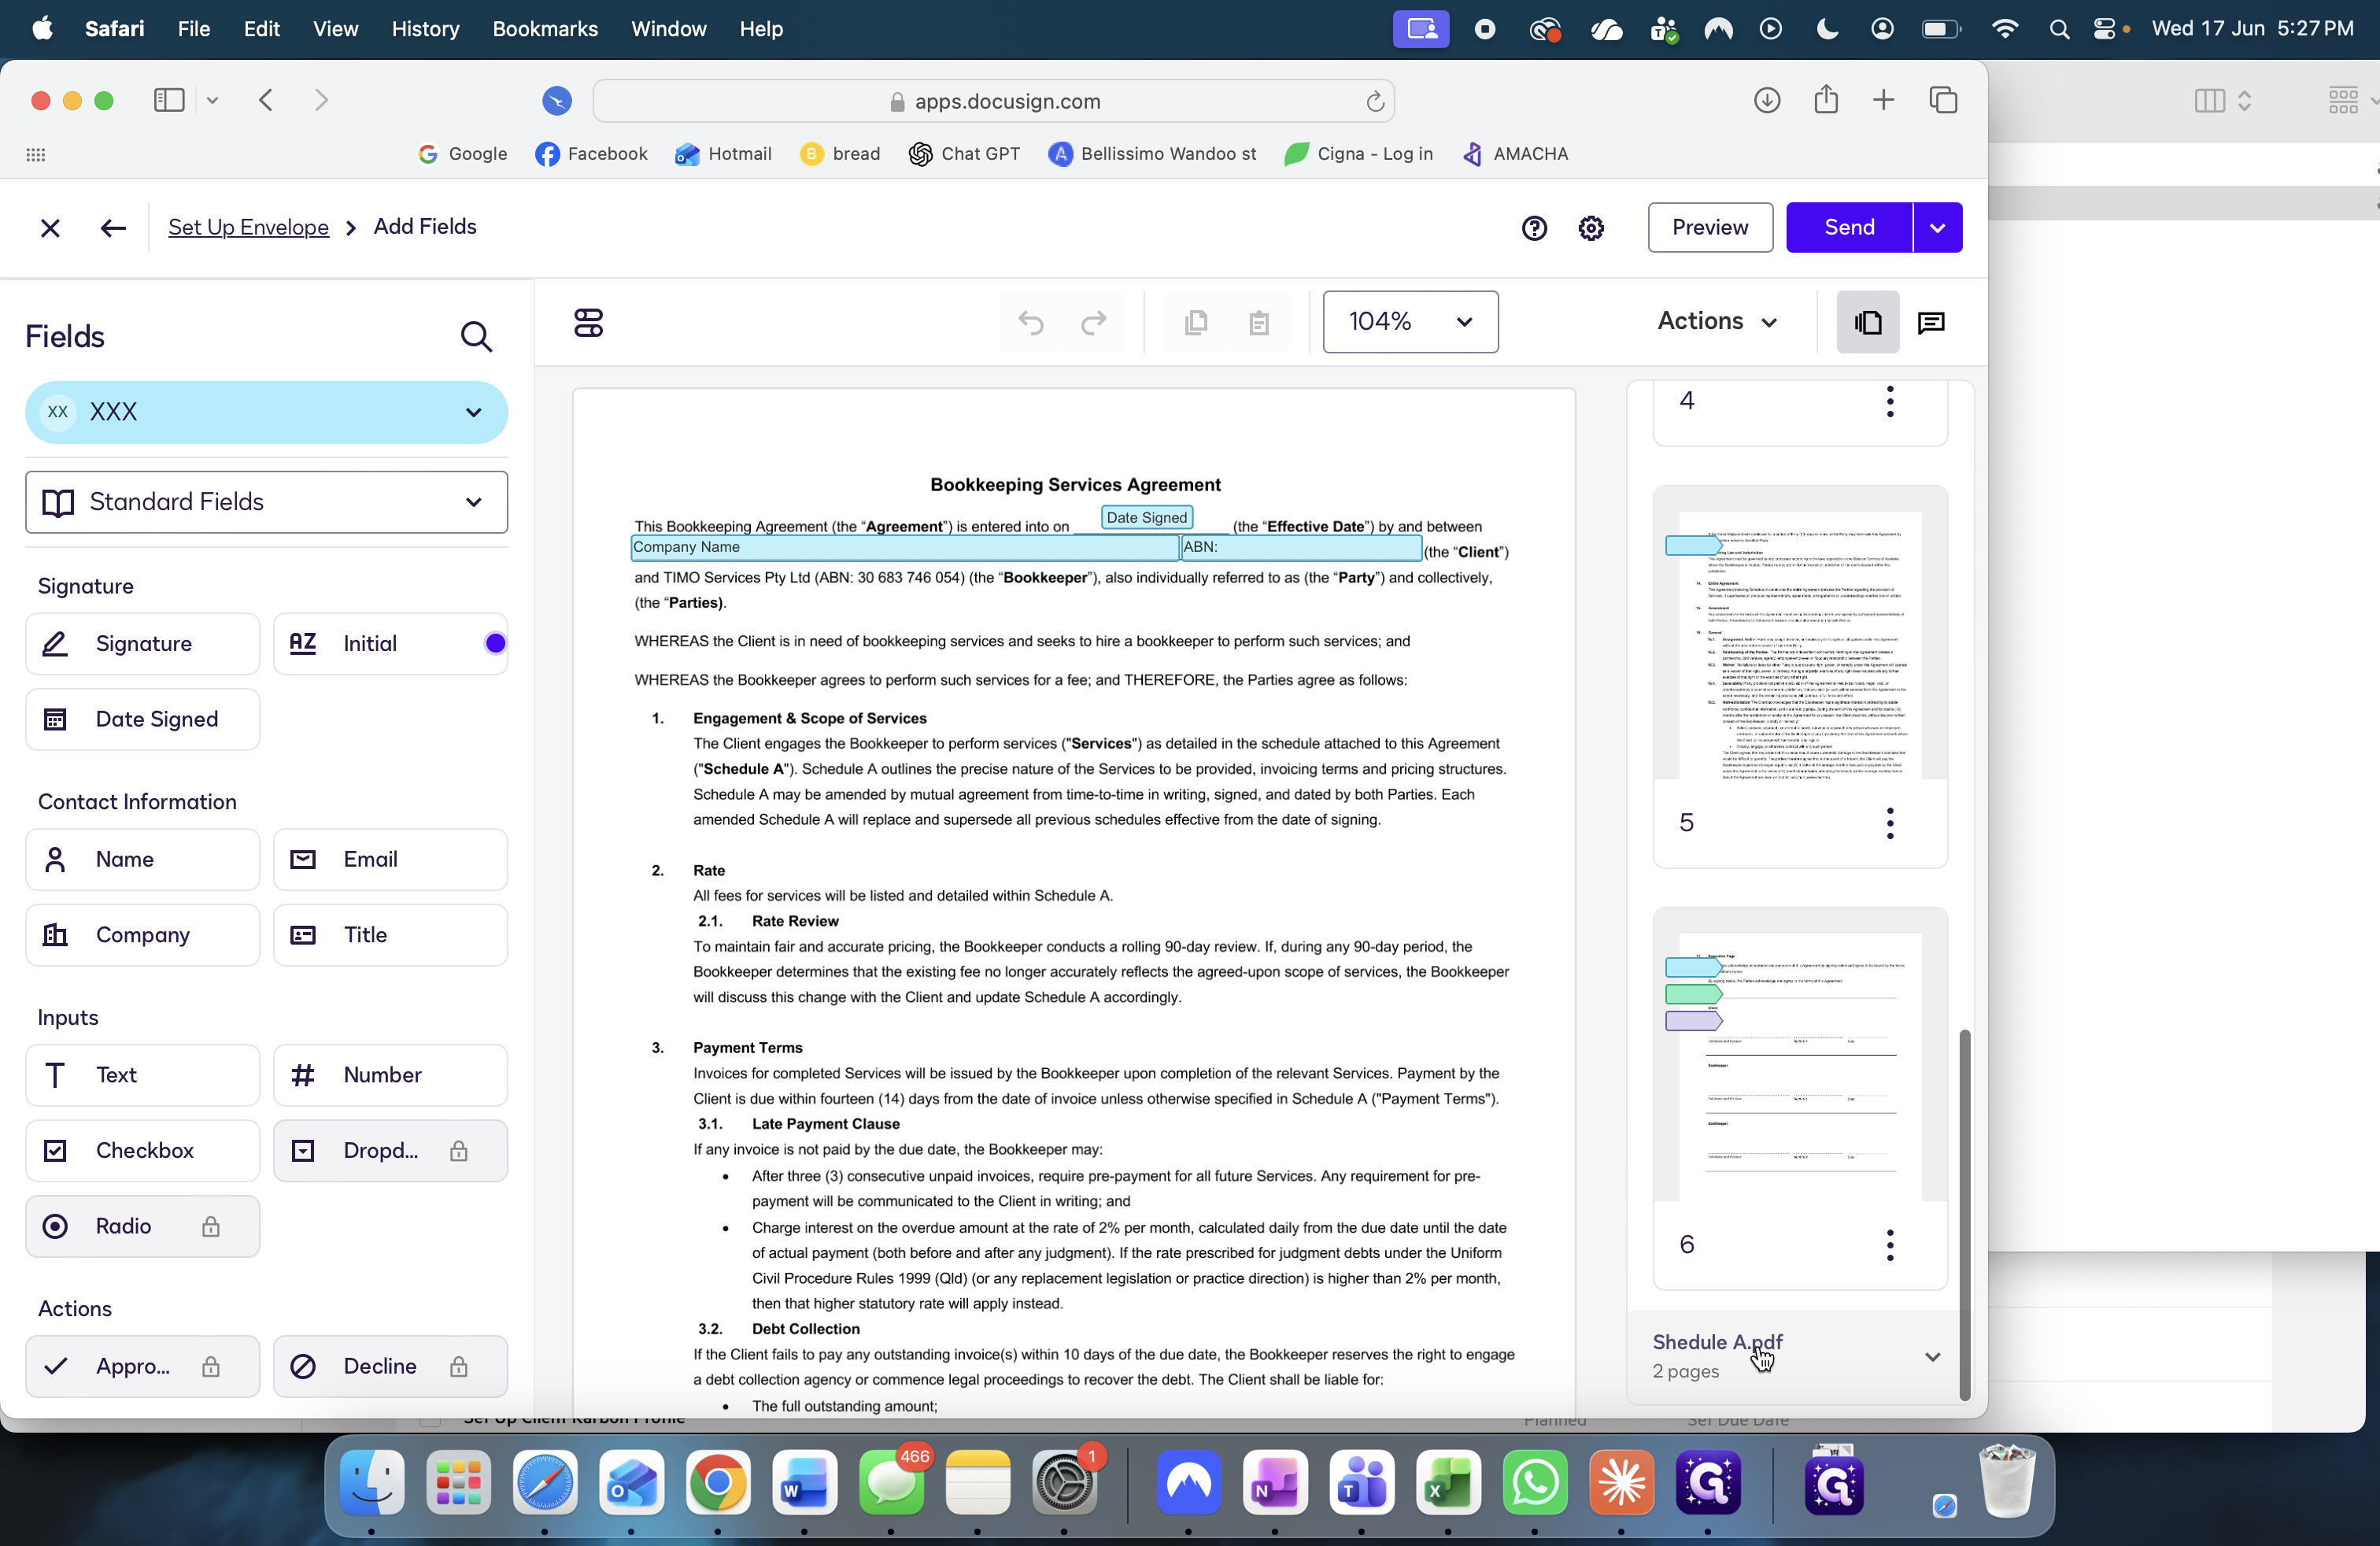Copy the selected field
The height and width of the screenshot is (1546, 2380).
[x=1196, y=322]
